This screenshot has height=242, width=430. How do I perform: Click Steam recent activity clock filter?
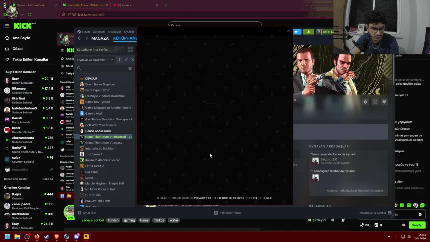[x=127, y=60]
